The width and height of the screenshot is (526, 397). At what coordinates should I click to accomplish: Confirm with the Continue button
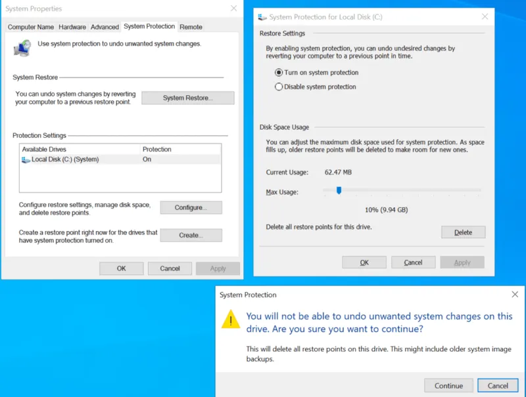[448, 385]
